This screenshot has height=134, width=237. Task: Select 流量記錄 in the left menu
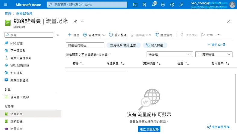(x=30, y=114)
